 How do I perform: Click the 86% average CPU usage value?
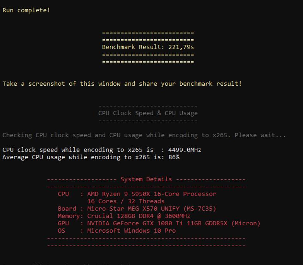pos(174,157)
